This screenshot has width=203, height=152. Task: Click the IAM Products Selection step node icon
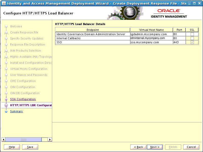[x=6, y=51]
